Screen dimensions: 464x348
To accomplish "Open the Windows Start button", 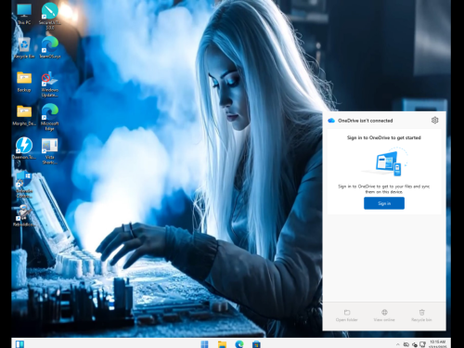I will (x=204, y=344).
